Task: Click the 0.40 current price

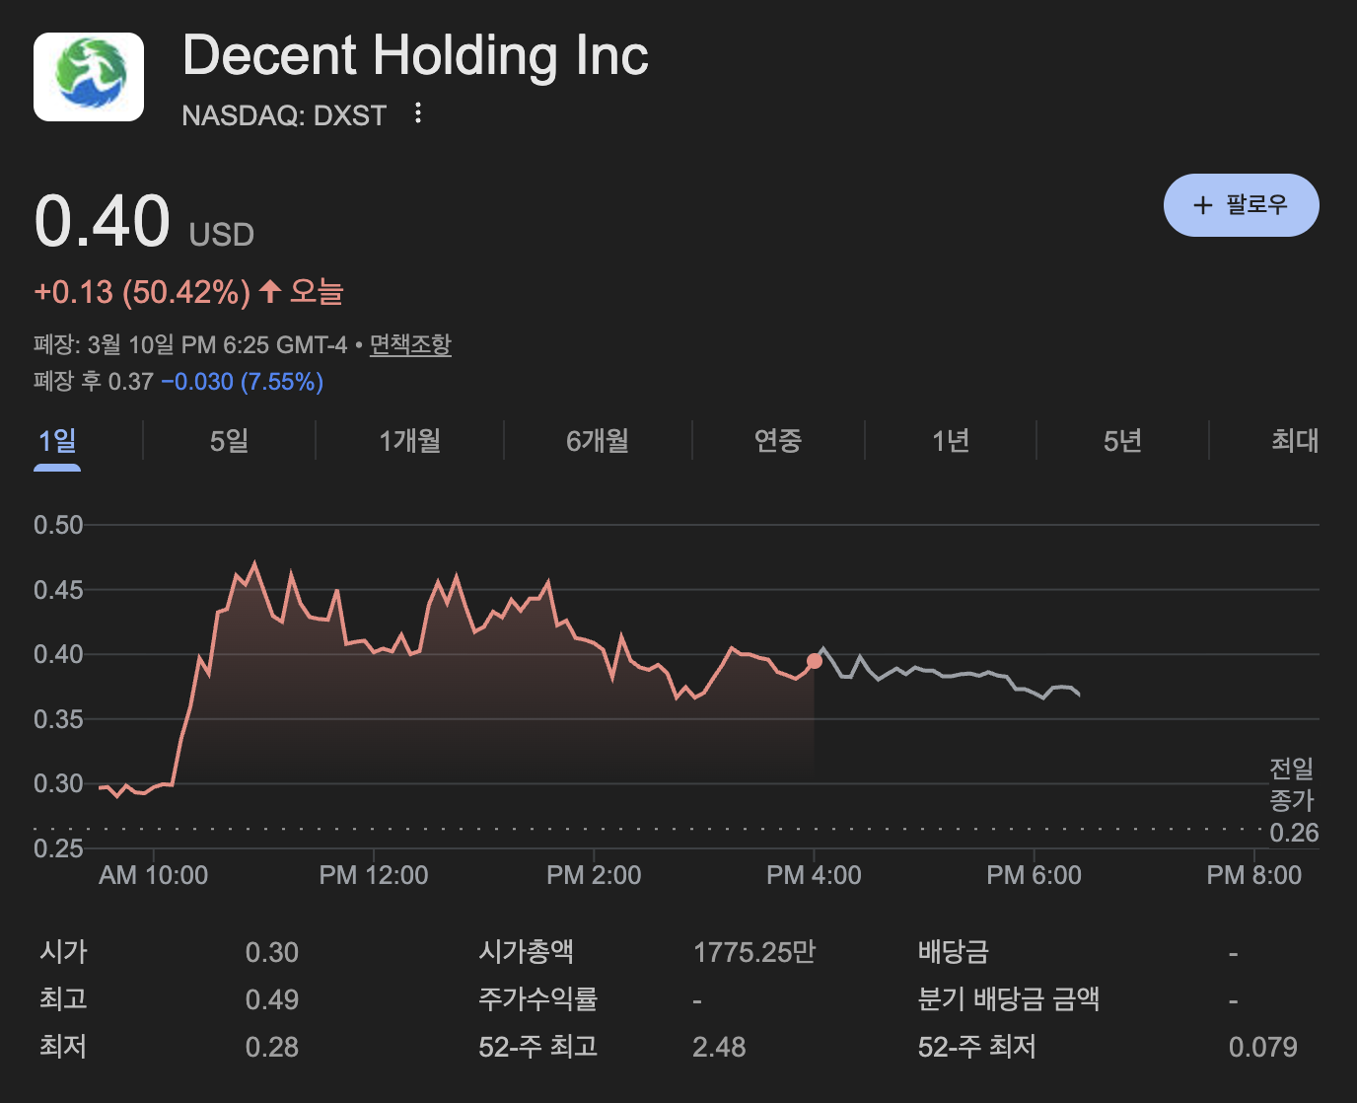Action: pyautogui.click(x=103, y=220)
